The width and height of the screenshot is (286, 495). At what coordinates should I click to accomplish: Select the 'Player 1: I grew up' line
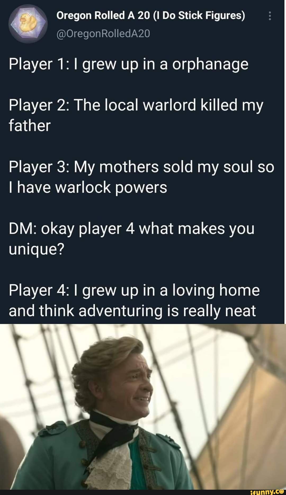129,65
